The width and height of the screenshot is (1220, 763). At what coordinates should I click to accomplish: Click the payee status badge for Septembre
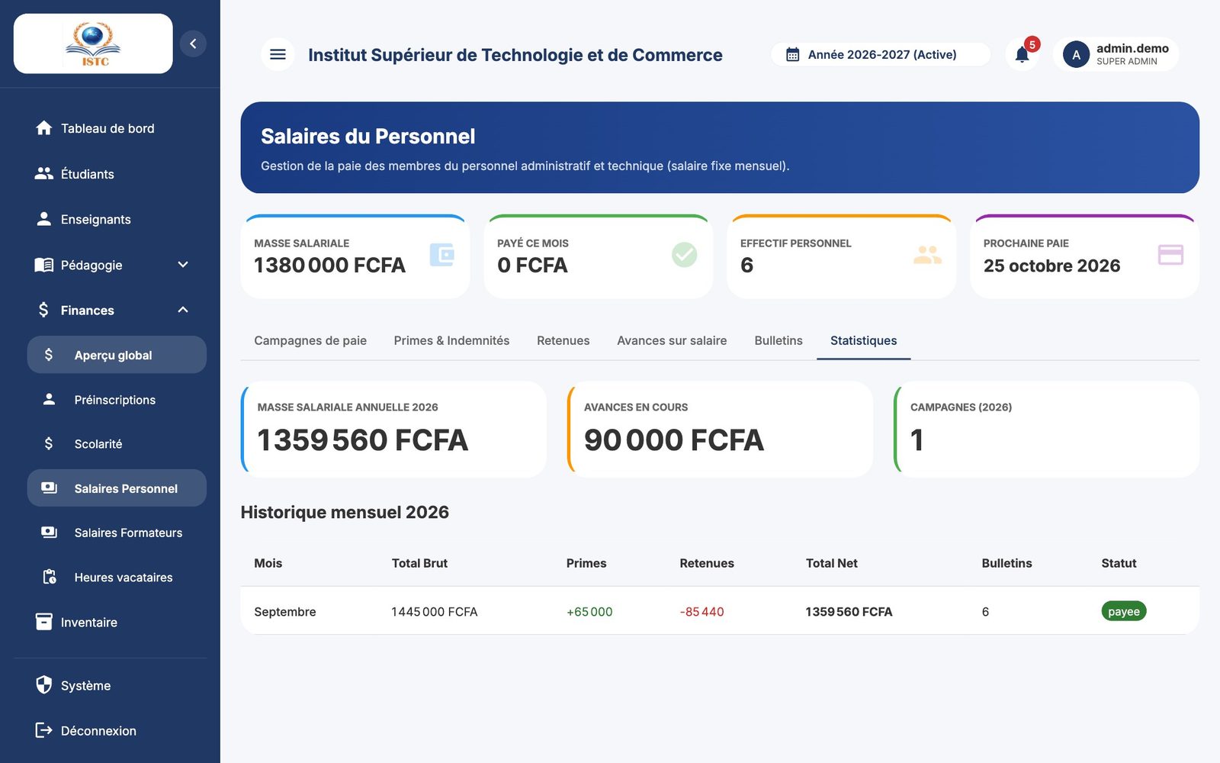coord(1124,611)
